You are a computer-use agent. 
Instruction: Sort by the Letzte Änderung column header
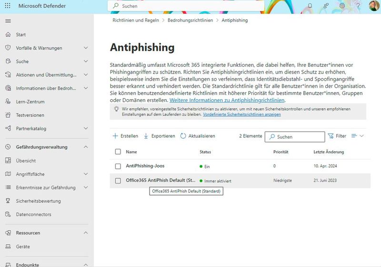[329, 152]
